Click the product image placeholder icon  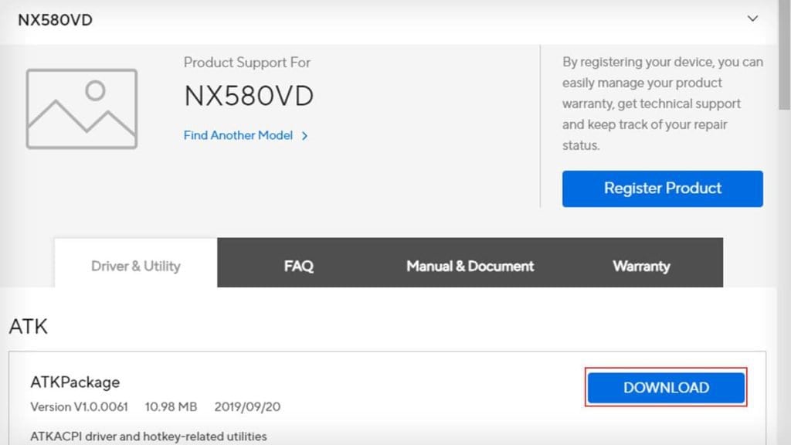(x=82, y=108)
